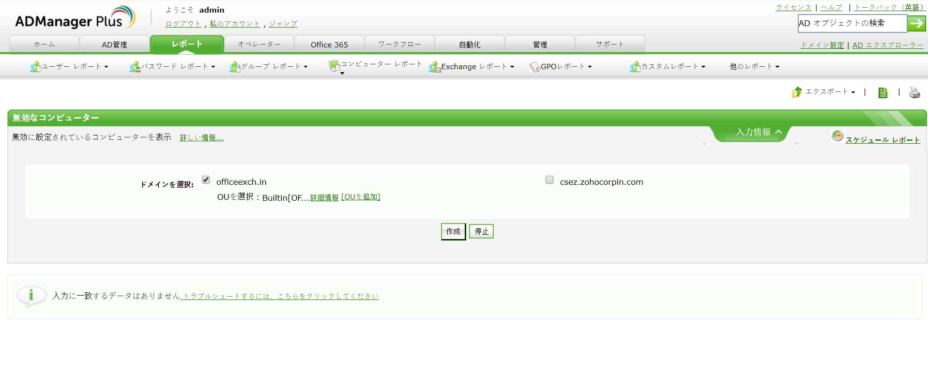Select the レポート tab

tap(187, 44)
